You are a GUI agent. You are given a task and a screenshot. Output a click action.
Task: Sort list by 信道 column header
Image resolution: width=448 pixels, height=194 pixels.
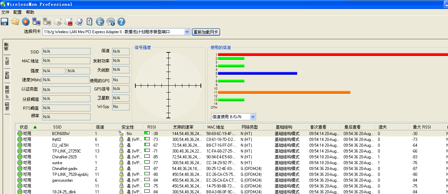tap(105, 127)
